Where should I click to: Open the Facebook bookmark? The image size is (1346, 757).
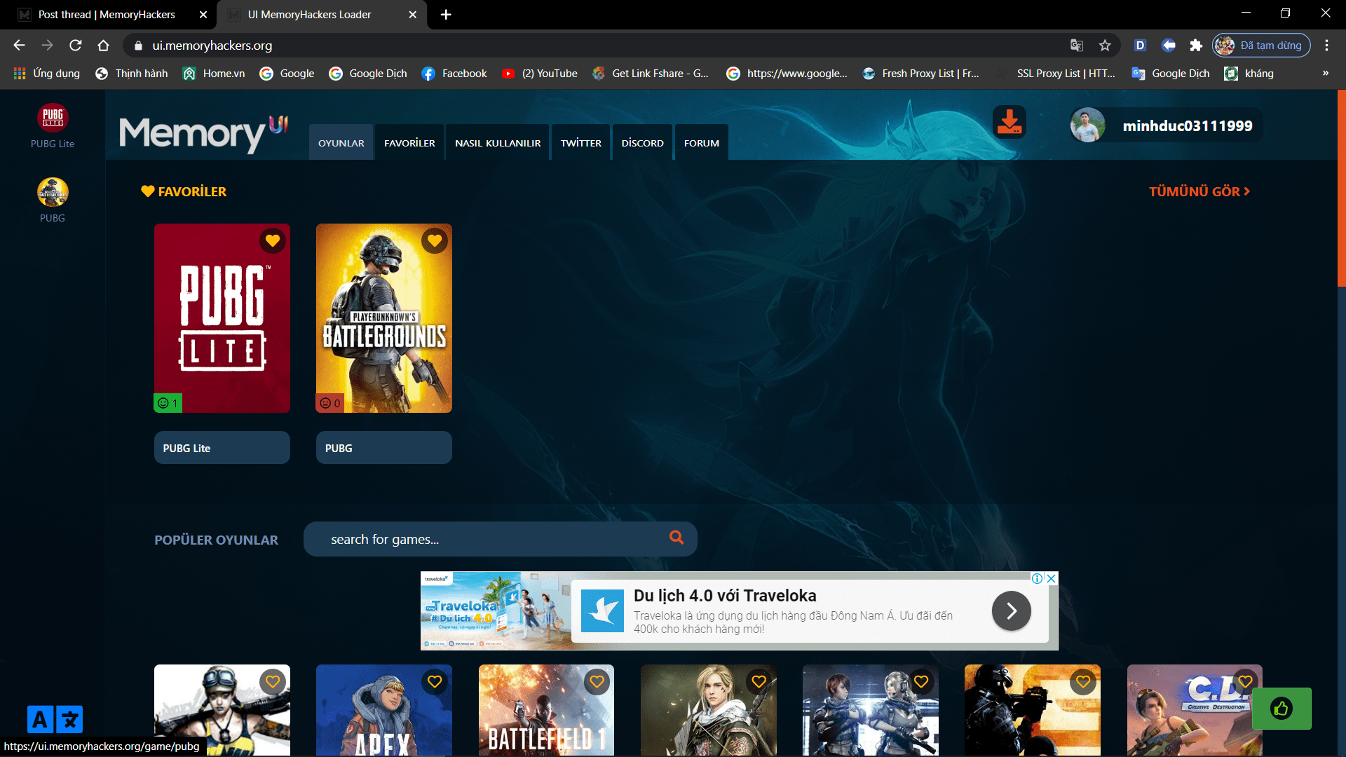click(454, 74)
